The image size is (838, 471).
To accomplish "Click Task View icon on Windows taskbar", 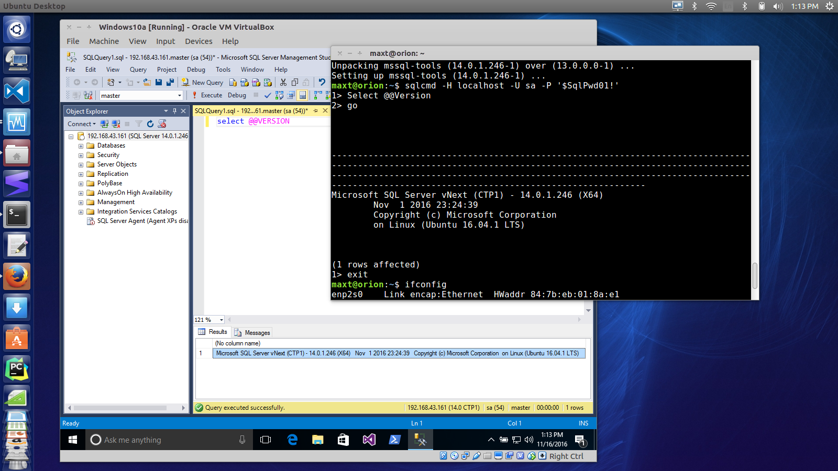I will click(266, 440).
